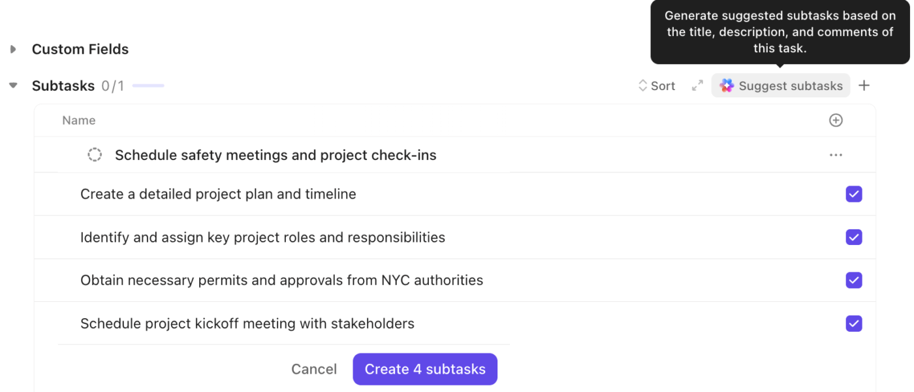914x392 pixels.
Task: Click the Create 4 subtasks button
Action: click(424, 369)
